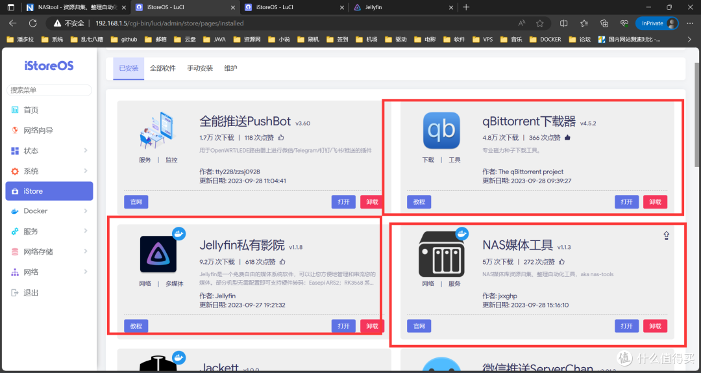Click 教程 on the Jellyfin card
The image size is (701, 373).
pos(136,326)
